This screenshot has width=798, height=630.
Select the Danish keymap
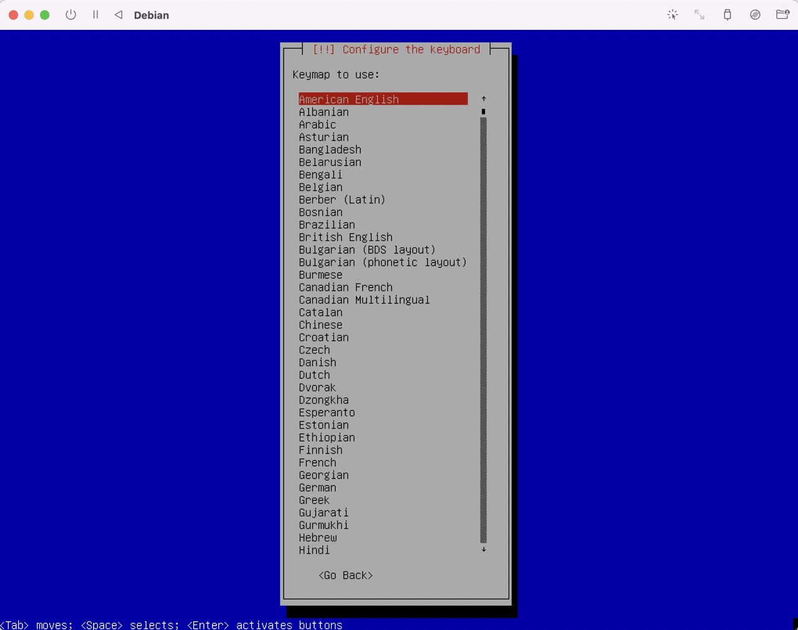[x=317, y=362]
